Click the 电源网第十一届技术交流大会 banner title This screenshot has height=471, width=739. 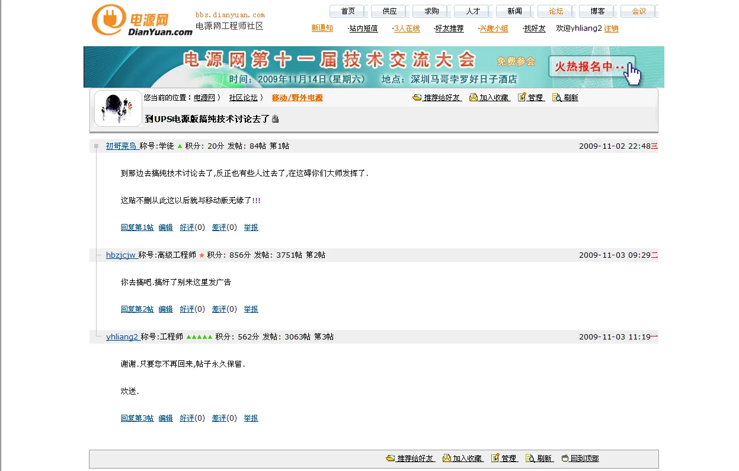click(329, 59)
